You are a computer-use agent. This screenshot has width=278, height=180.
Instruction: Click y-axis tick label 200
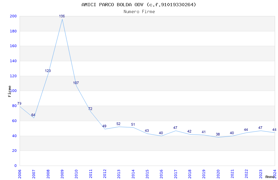pos(13,16)
